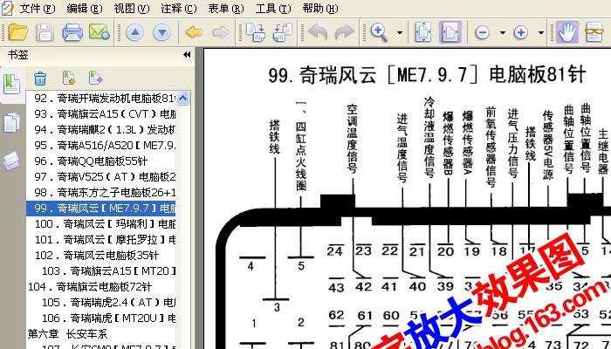The height and width of the screenshot is (349, 611).
Task: Click the first page-transfer toolbar icon
Action: (256, 32)
